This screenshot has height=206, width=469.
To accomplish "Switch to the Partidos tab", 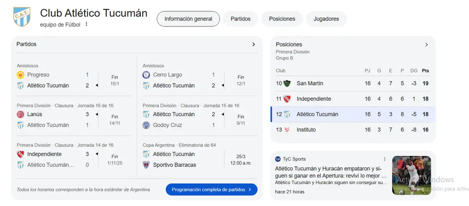I will (240, 19).
